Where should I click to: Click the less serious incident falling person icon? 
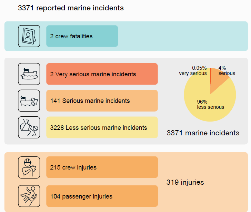click(29, 127)
